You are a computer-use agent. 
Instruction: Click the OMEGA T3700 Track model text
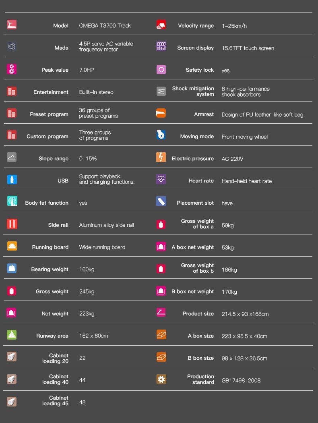click(x=105, y=26)
